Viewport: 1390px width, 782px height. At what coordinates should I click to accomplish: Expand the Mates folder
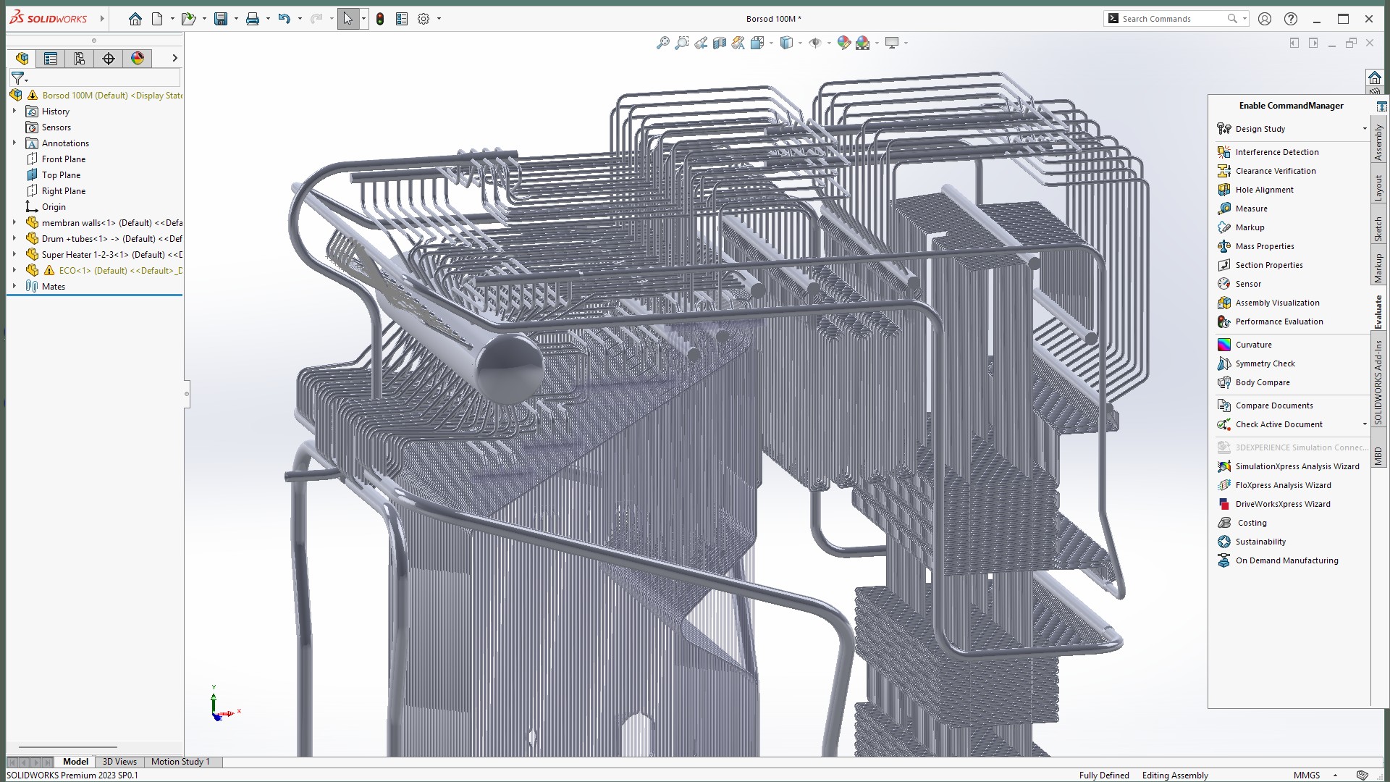tap(14, 287)
